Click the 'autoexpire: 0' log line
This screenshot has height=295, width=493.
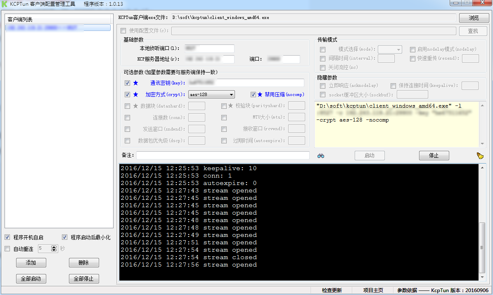point(189,183)
